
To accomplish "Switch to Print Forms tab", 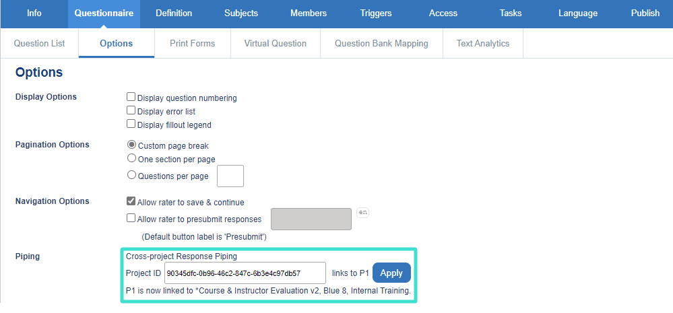I will (193, 43).
